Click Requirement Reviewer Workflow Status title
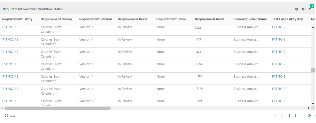 pos(33,9)
